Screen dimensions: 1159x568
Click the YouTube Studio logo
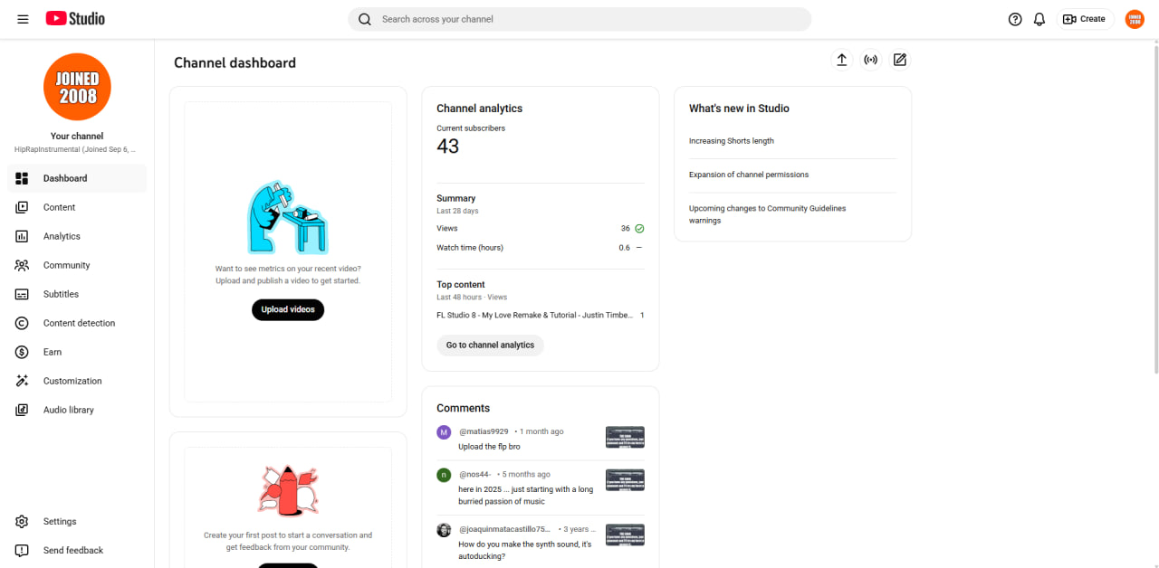click(x=75, y=19)
